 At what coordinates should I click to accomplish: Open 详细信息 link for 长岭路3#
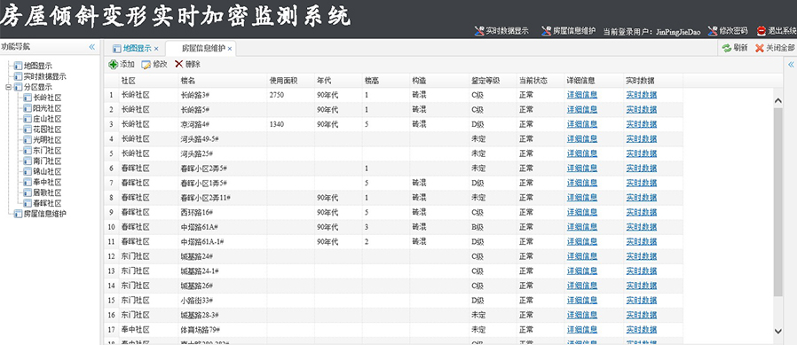(x=582, y=95)
